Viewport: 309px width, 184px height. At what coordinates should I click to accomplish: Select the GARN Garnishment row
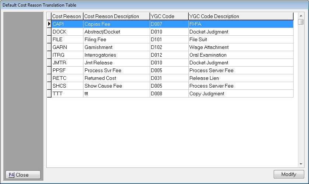click(x=67, y=47)
